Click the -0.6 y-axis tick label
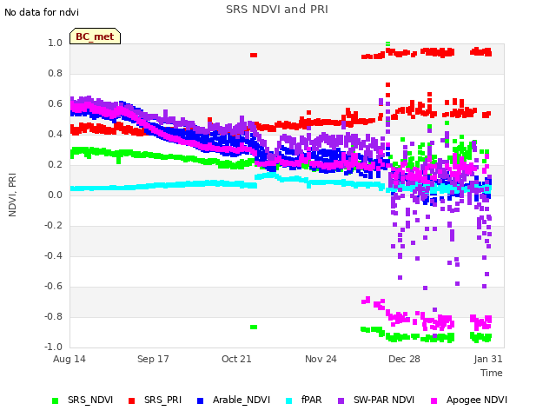The image size is (556, 417). (x=53, y=286)
